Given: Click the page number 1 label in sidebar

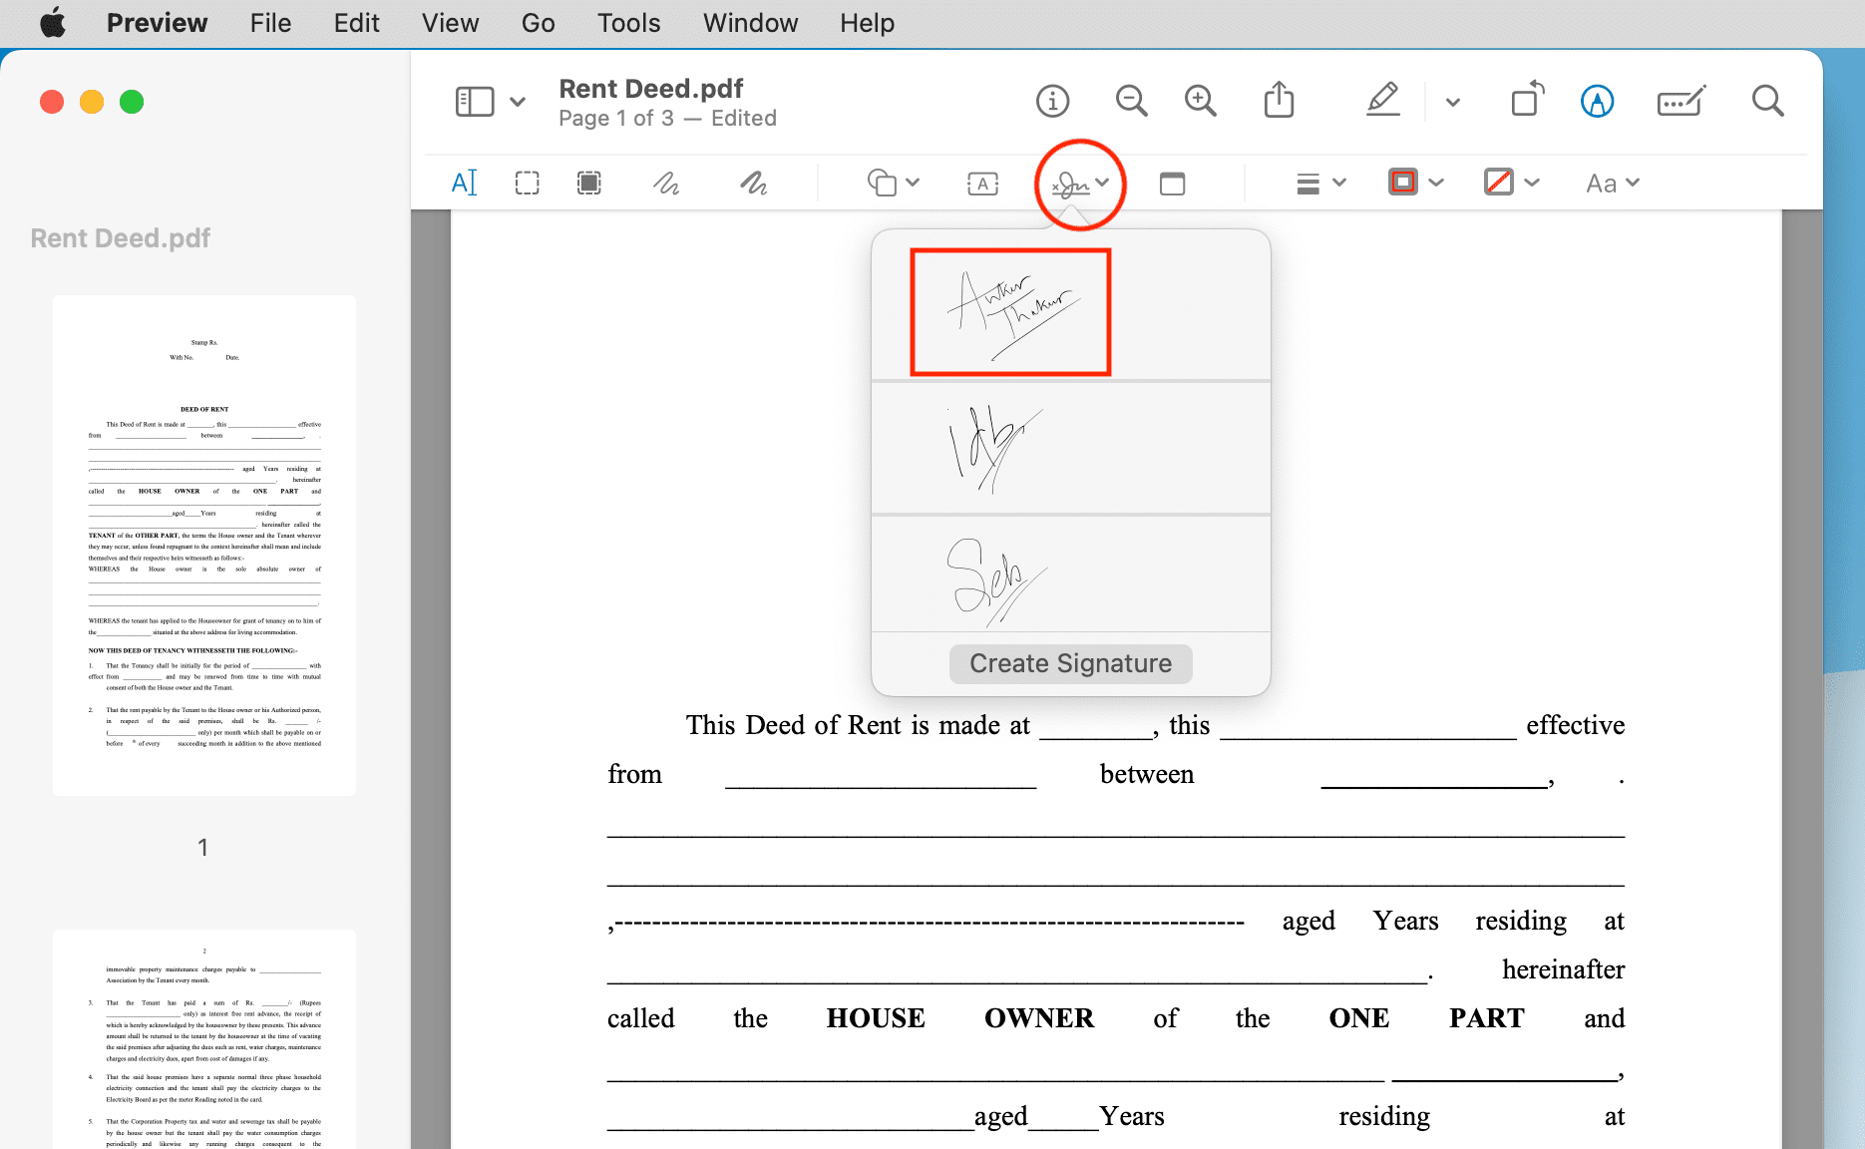Looking at the screenshot, I should click(x=203, y=848).
